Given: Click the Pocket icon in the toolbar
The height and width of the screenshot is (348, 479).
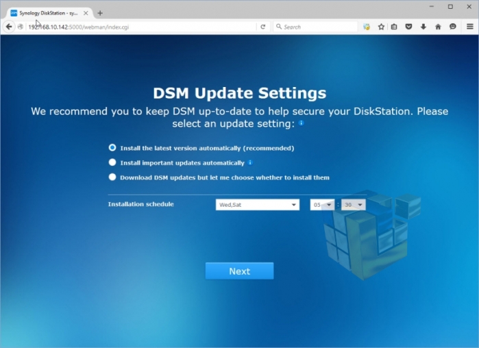Looking at the screenshot, I should [409, 27].
